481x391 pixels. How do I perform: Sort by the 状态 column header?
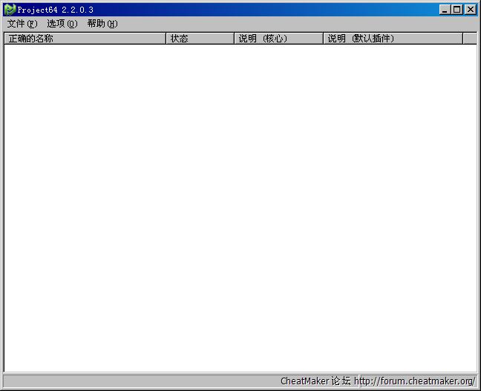tap(200, 39)
